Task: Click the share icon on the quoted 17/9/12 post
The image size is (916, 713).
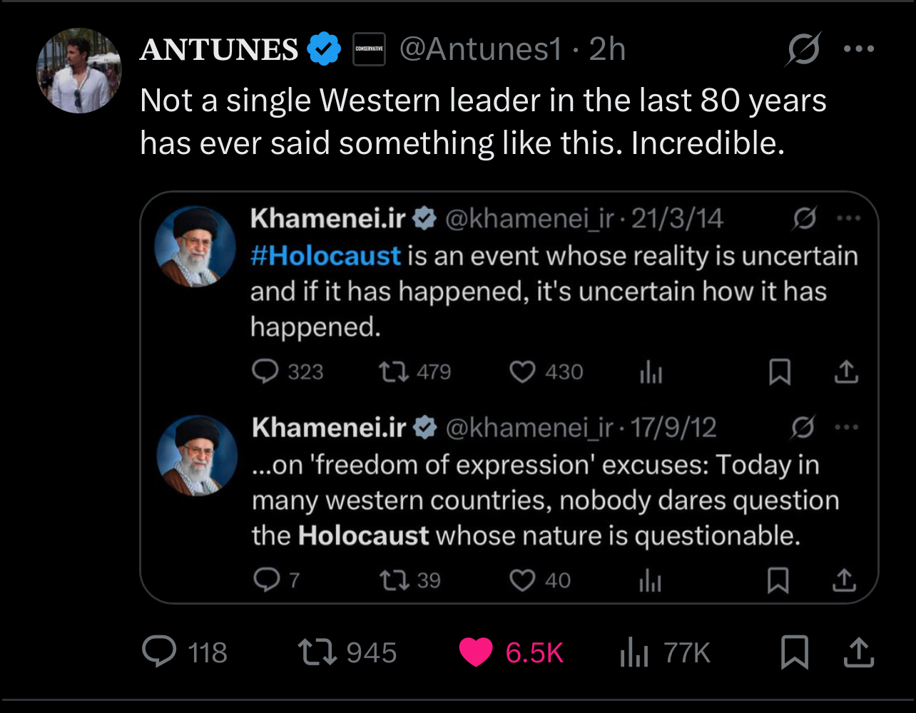Action: 845,580
